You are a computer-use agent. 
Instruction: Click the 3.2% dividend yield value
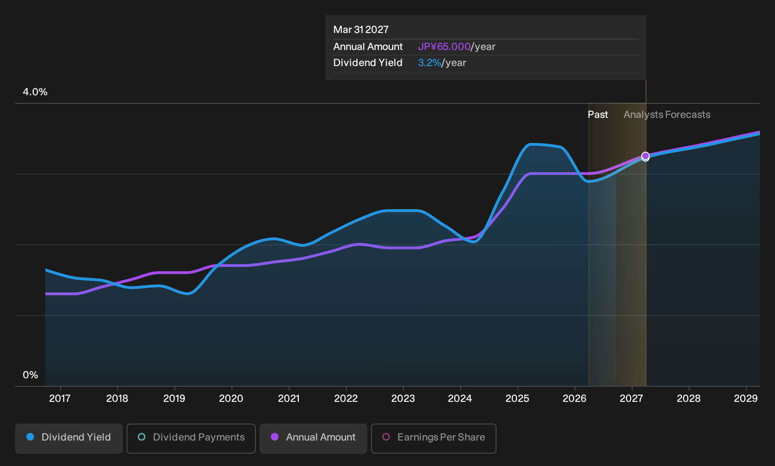point(430,63)
